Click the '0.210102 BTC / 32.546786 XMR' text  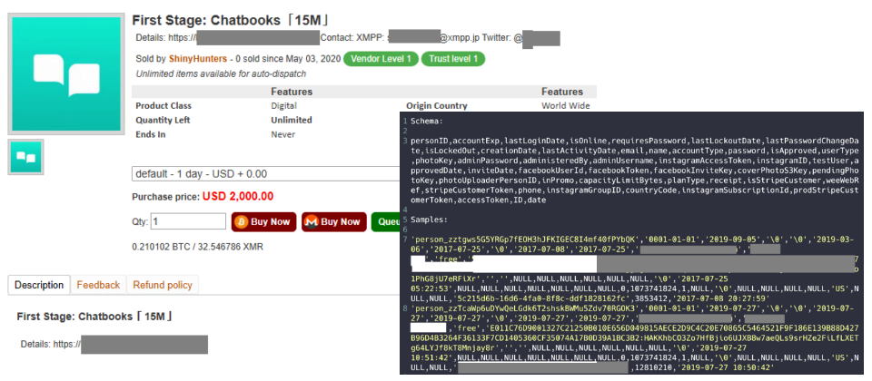click(x=197, y=247)
